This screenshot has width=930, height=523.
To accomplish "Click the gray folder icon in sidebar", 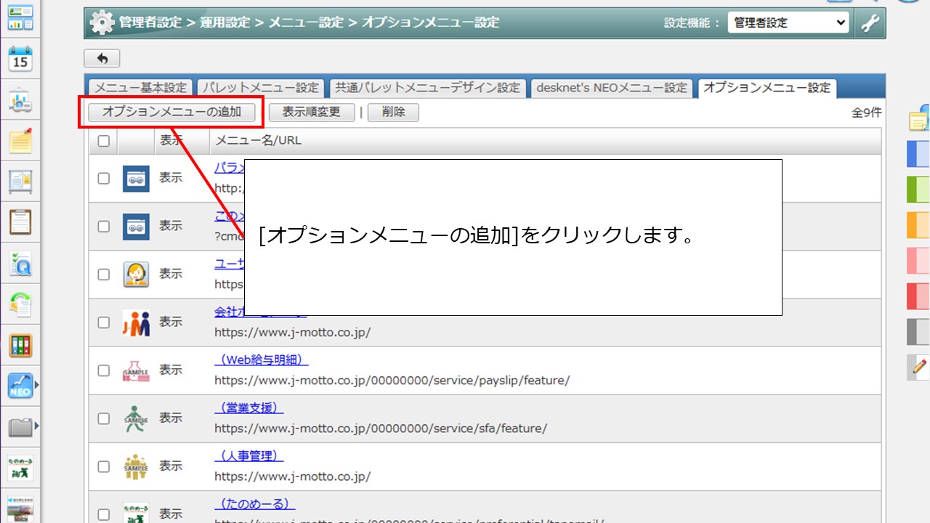I will (x=20, y=426).
